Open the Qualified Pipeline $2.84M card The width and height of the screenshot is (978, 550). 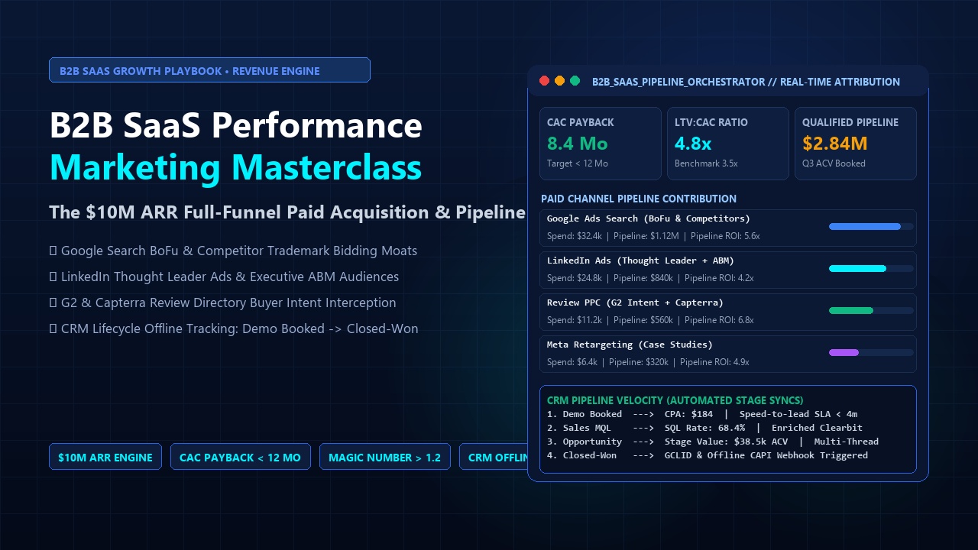855,144
